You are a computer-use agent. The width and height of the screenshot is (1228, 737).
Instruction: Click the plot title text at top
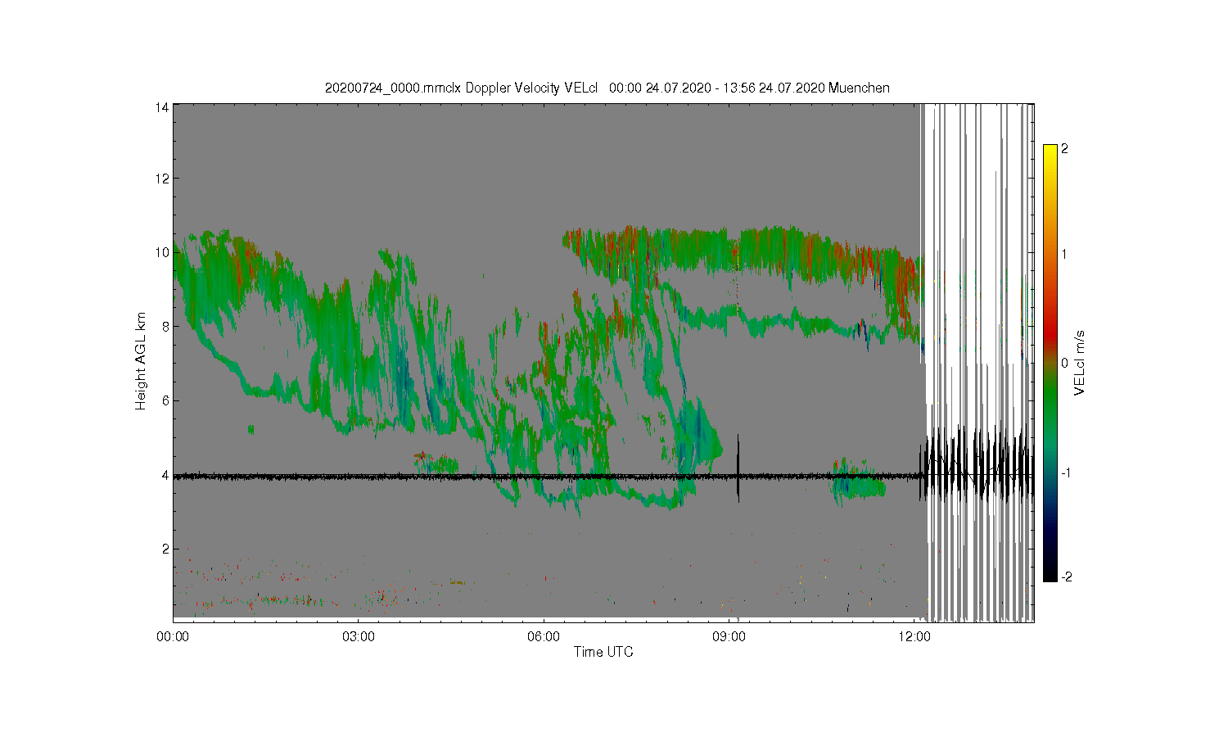[607, 88]
